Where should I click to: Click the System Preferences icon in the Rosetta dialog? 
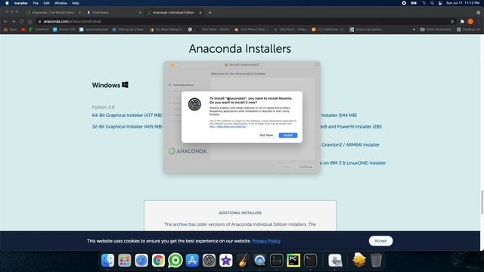(x=194, y=104)
